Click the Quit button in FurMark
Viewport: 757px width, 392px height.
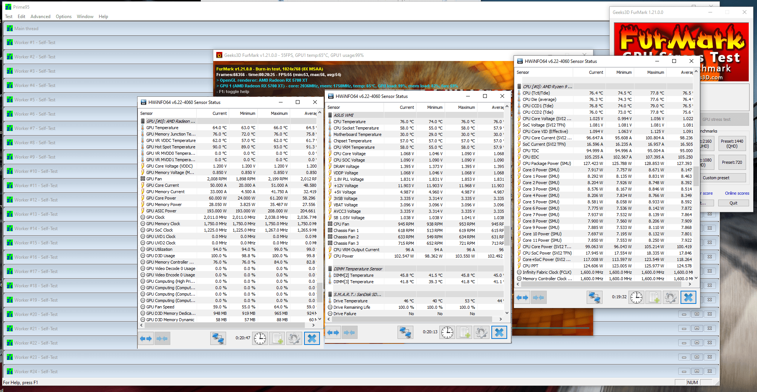pos(733,203)
